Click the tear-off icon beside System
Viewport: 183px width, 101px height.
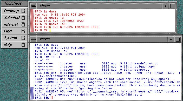(x=23, y=38)
